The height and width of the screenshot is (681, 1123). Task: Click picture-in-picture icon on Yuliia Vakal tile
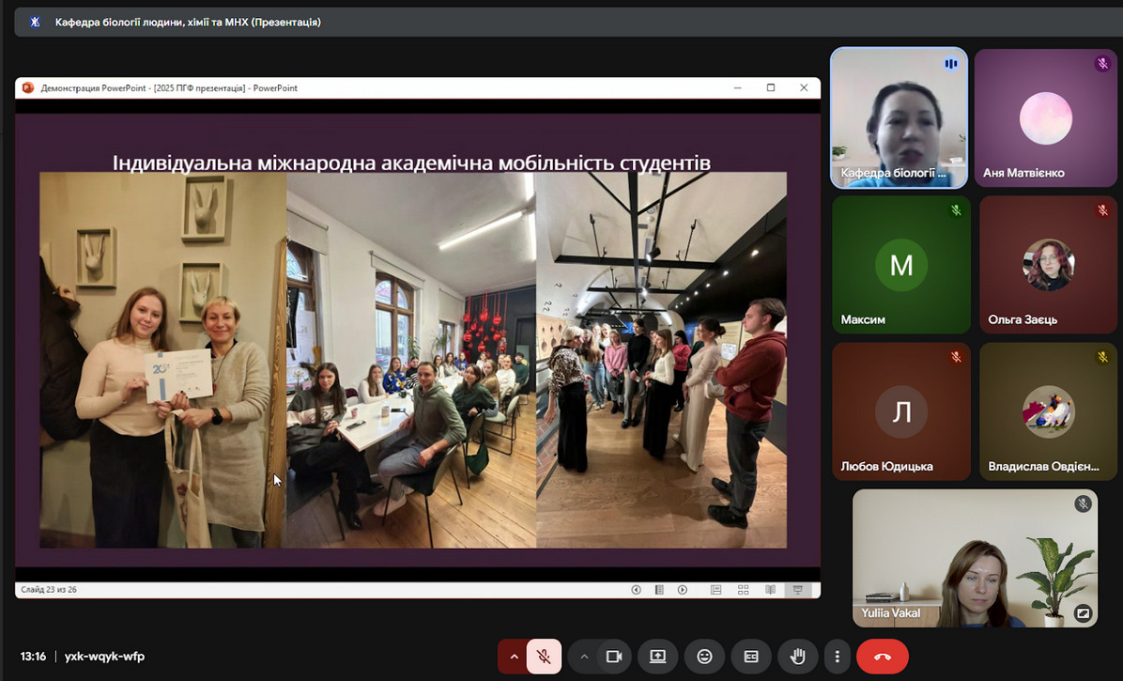tap(1083, 613)
